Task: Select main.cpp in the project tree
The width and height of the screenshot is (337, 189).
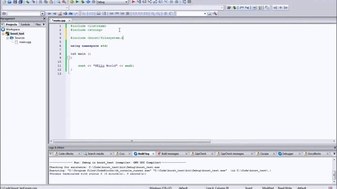Action: click(25, 42)
